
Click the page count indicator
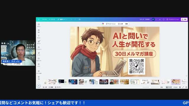175,87
